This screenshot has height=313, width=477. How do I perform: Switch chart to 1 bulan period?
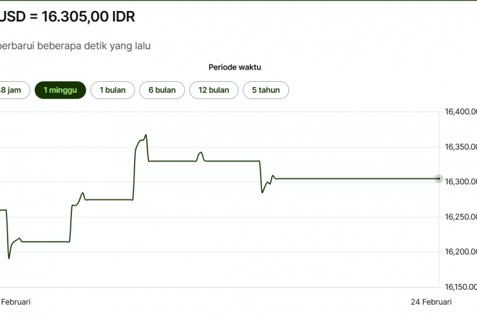pyautogui.click(x=113, y=90)
